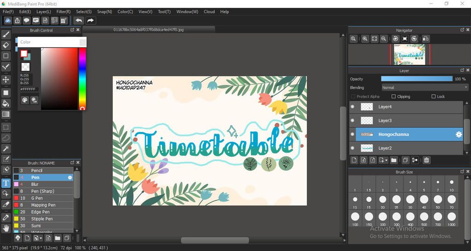Image resolution: width=471 pixels, height=251 pixels.
Task: Open the Layer menu
Action: tap(44, 11)
